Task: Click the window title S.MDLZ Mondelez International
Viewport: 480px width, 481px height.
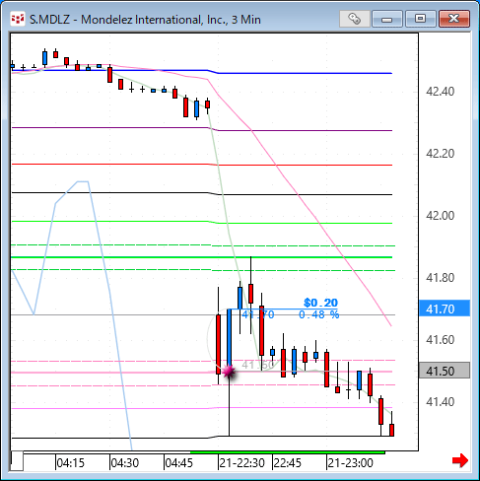Action: (x=145, y=20)
